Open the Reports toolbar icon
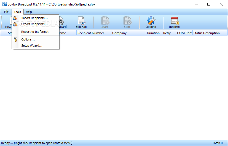This screenshot has width=228, height=146. click(x=175, y=21)
